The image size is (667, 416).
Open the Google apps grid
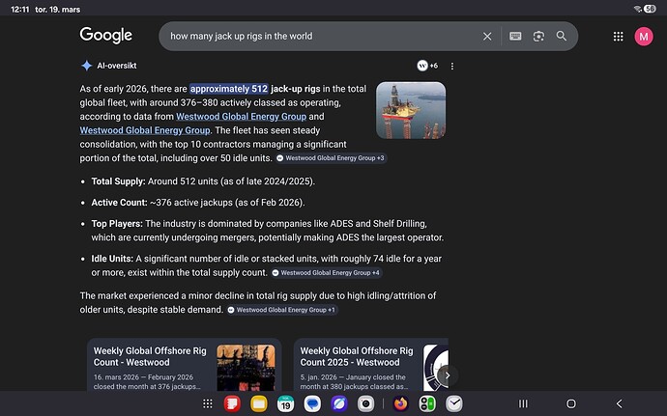tap(618, 37)
